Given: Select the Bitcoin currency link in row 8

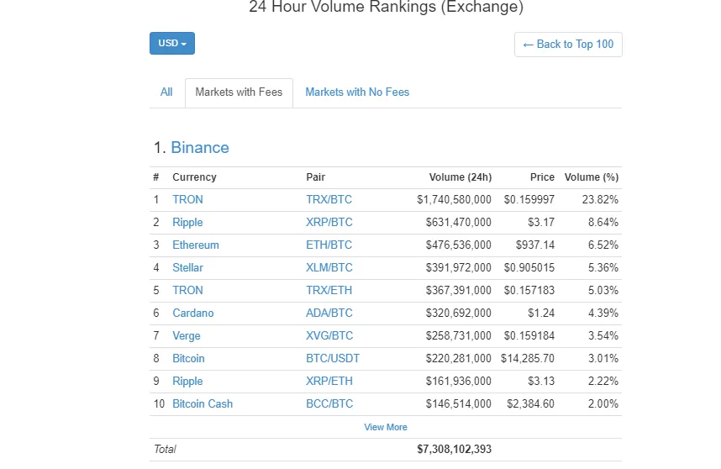Looking at the screenshot, I should 188,359.
